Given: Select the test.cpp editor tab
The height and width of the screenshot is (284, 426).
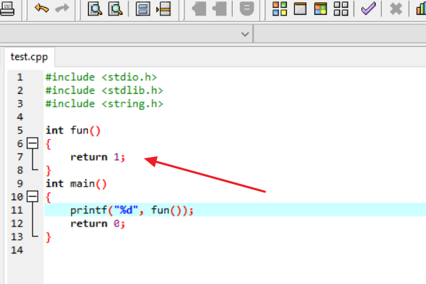Looking at the screenshot, I should 29,57.
